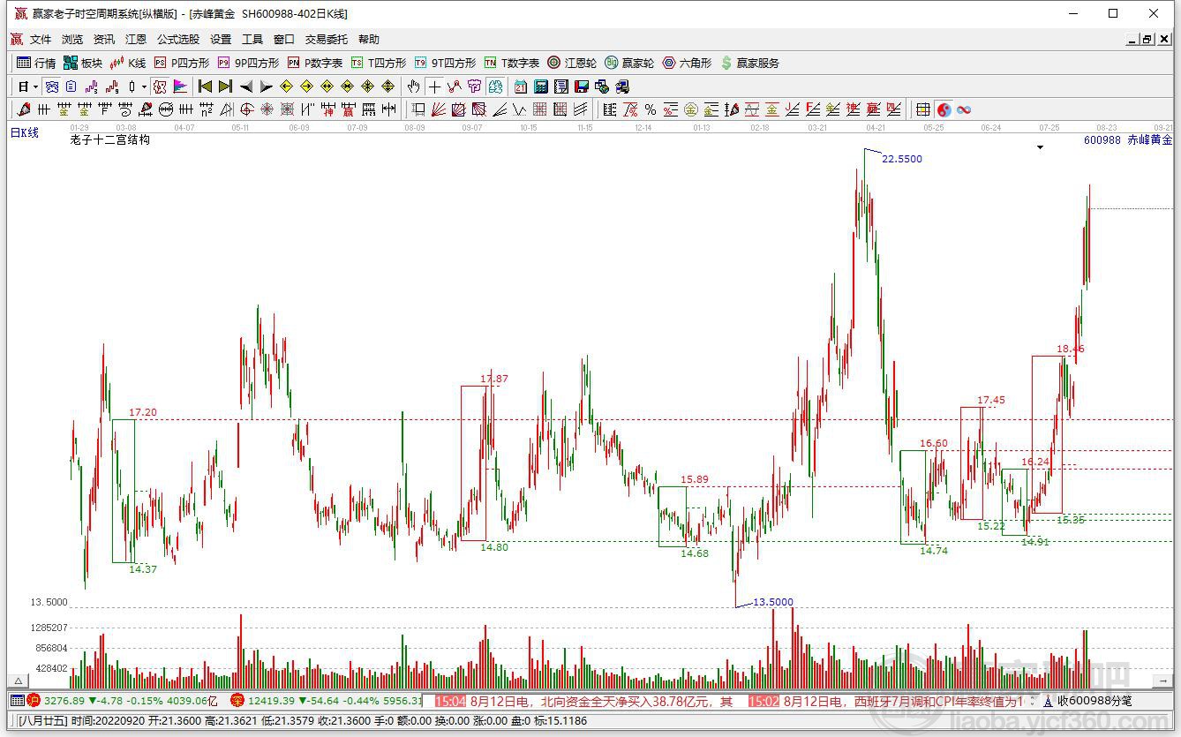Screen dimensions: 1181x737
Task: Open the P数字表 tool
Action: coord(315,63)
